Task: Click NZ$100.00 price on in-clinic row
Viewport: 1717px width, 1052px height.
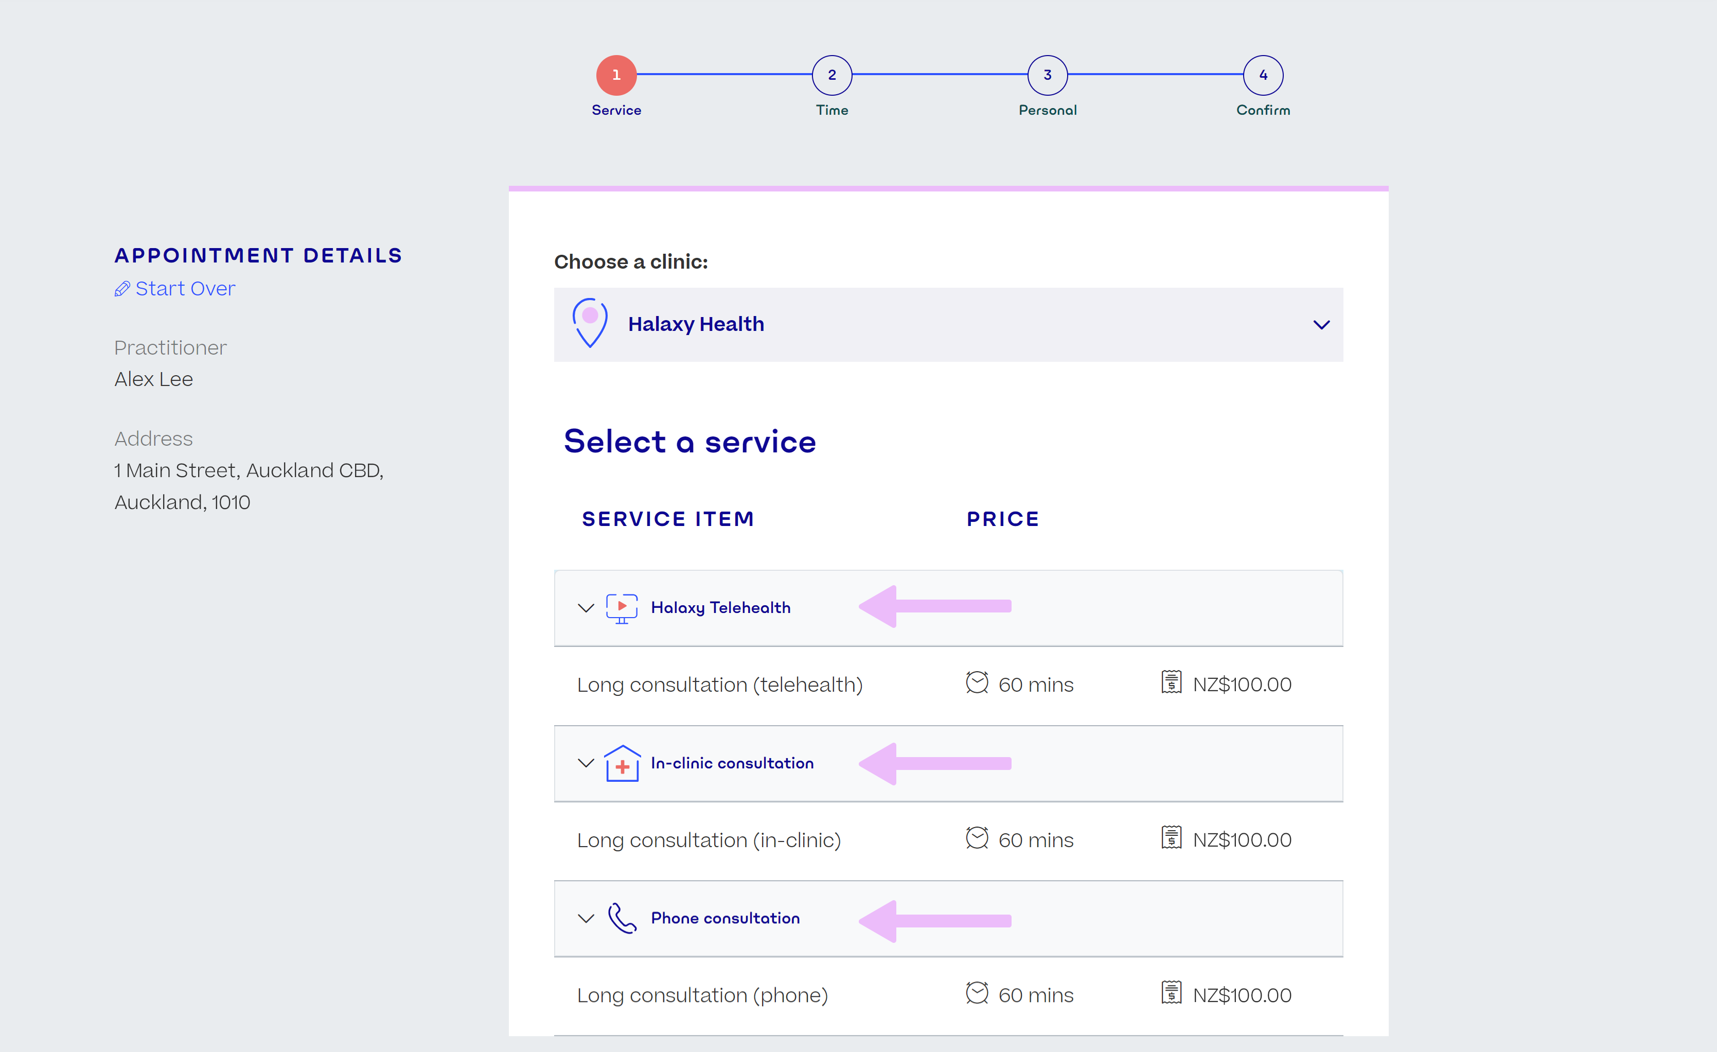Action: pyautogui.click(x=1242, y=840)
